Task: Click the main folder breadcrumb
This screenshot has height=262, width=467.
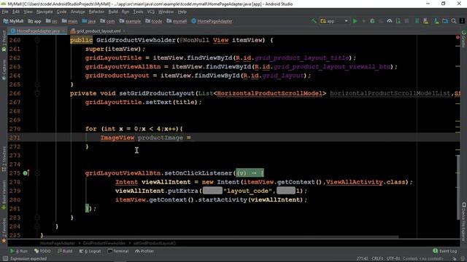Action: [70, 21]
